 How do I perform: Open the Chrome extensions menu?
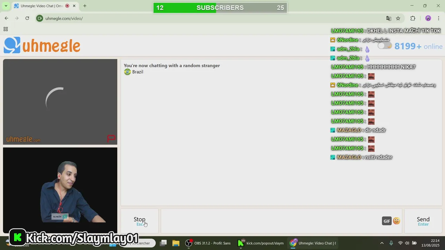click(x=413, y=18)
